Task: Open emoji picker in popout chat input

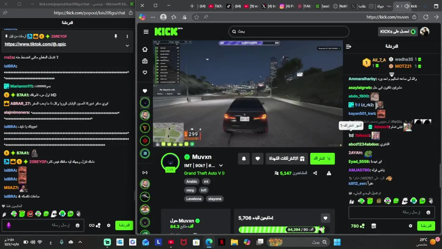Action: [78, 225]
